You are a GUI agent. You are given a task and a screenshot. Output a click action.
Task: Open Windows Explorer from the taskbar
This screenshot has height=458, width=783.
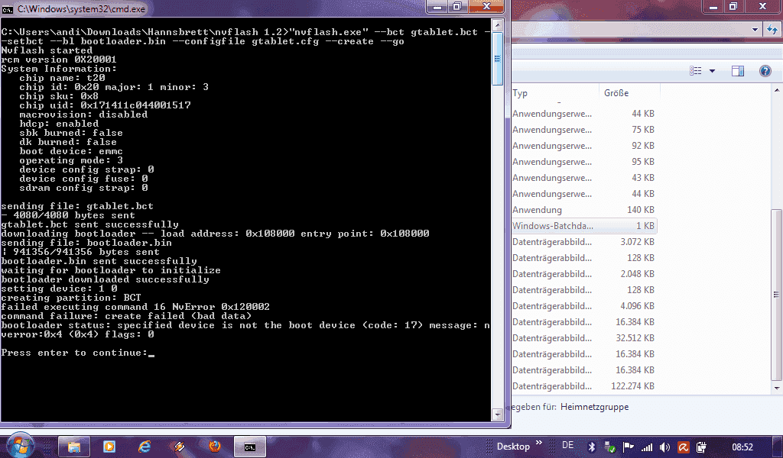pyautogui.click(x=74, y=447)
